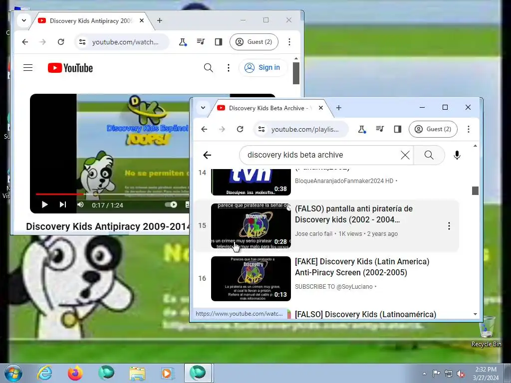Screen dimensions: 511x383
Task: Open Chrome Labs flask in back Antipiracy window
Action: 183,42
